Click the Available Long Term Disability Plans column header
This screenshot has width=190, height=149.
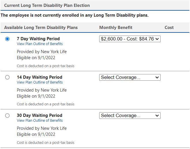[41, 28]
